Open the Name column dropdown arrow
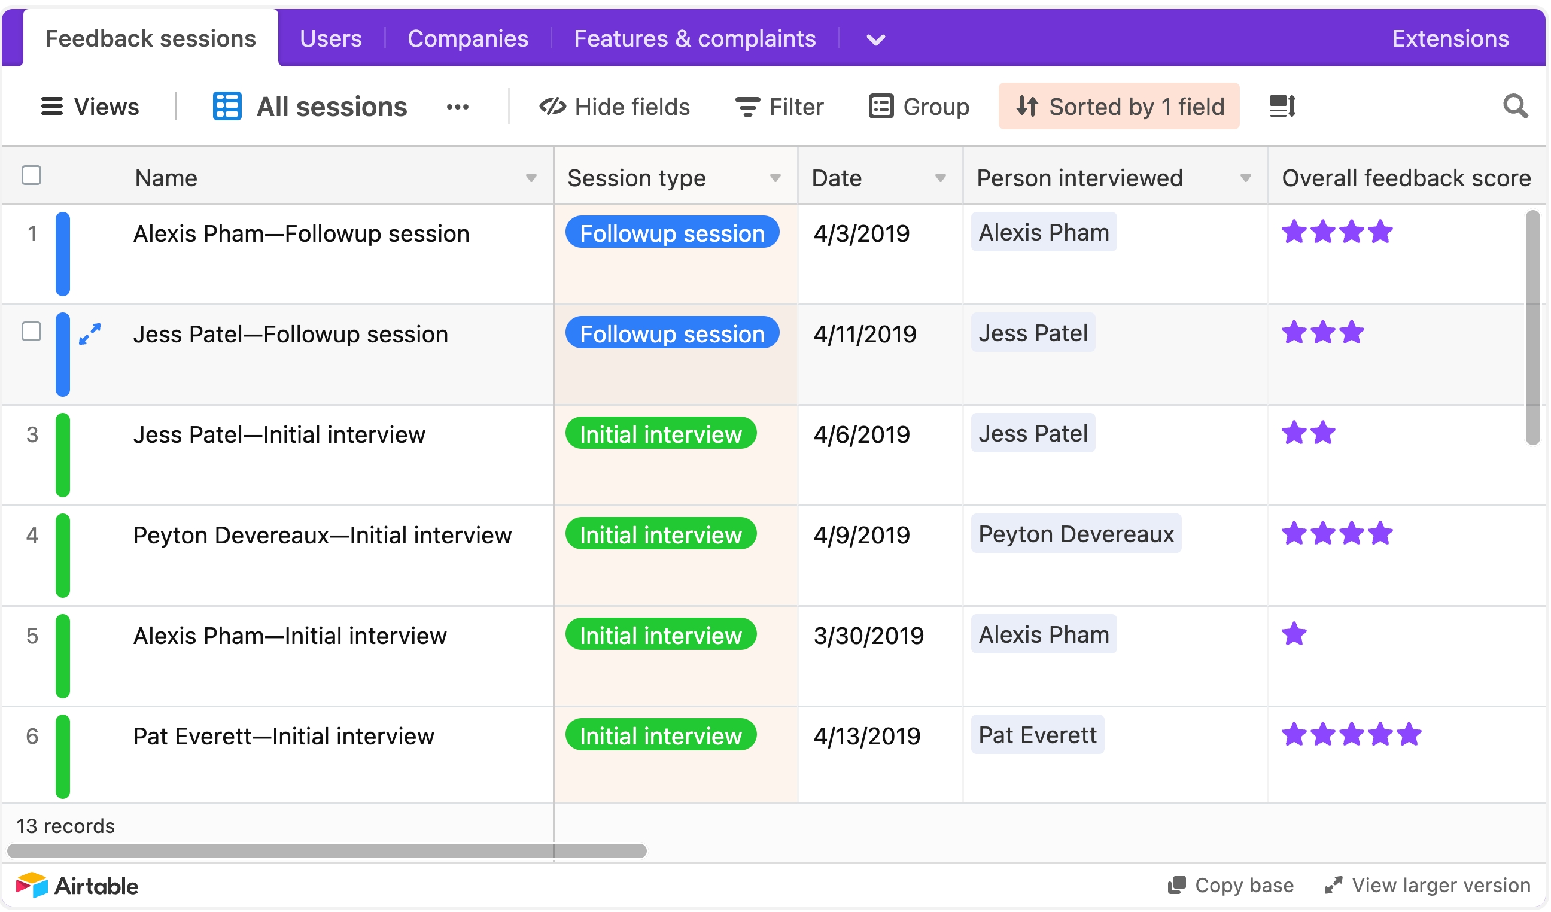This screenshot has width=1551, height=912. tap(531, 178)
